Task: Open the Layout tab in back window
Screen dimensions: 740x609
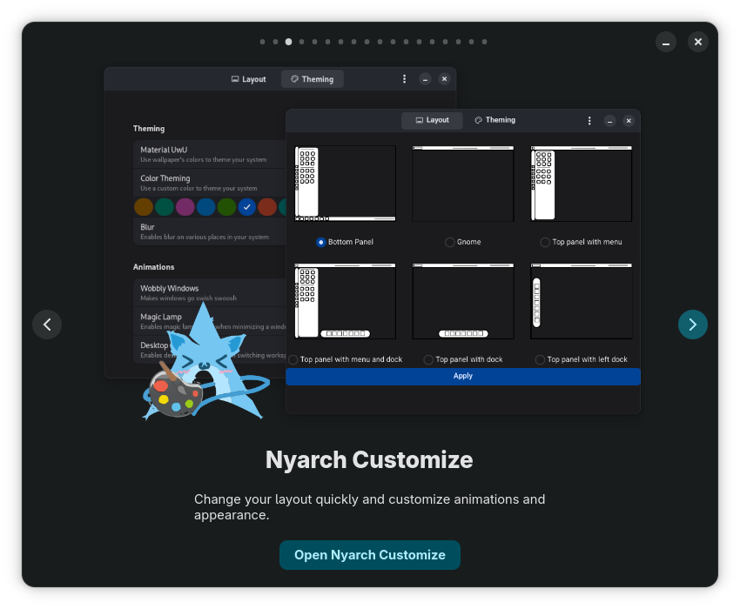Action: [x=249, y=79]
